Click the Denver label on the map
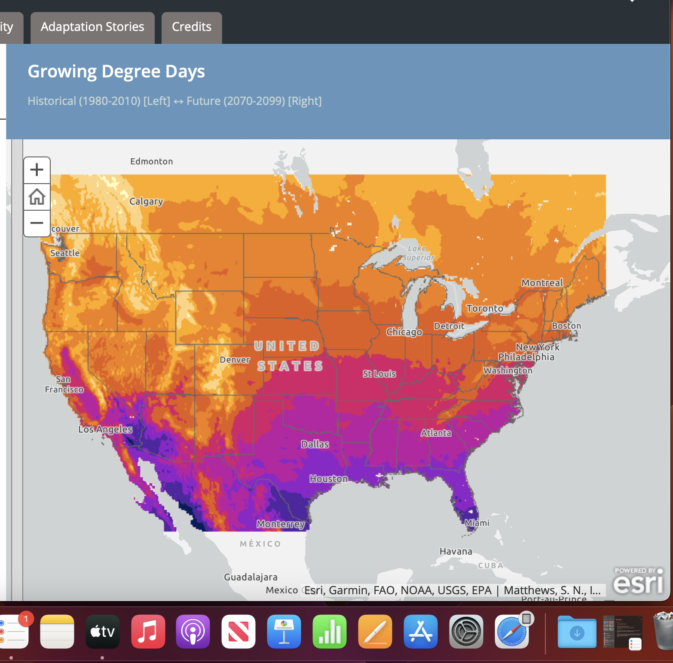 [235, 360]
